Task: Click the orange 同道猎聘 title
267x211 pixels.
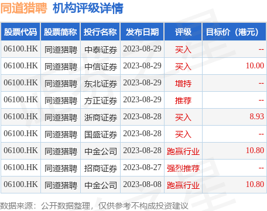Action: pos(23,8)
